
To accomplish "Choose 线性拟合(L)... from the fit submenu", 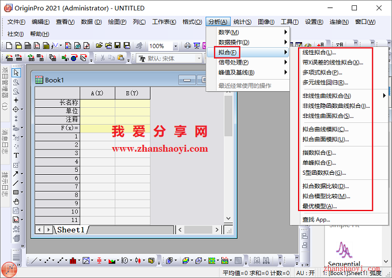I will pyautogui.click(x=319, y=52).
